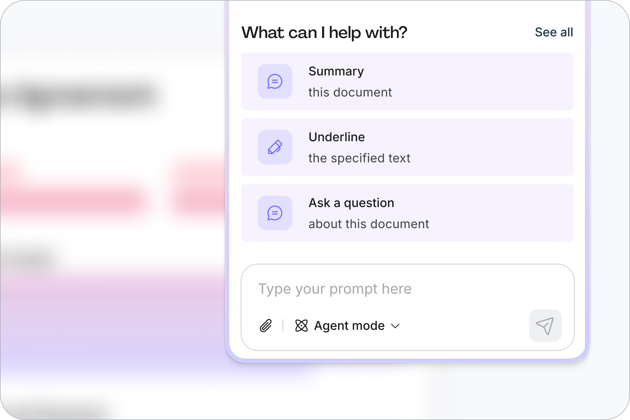Viewport: 630px width, 420px height.
Task: Open the Agent mode selector label
Action: [349, 326]
